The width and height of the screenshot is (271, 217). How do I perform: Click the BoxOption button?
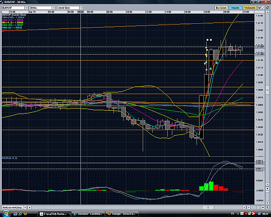221,8
